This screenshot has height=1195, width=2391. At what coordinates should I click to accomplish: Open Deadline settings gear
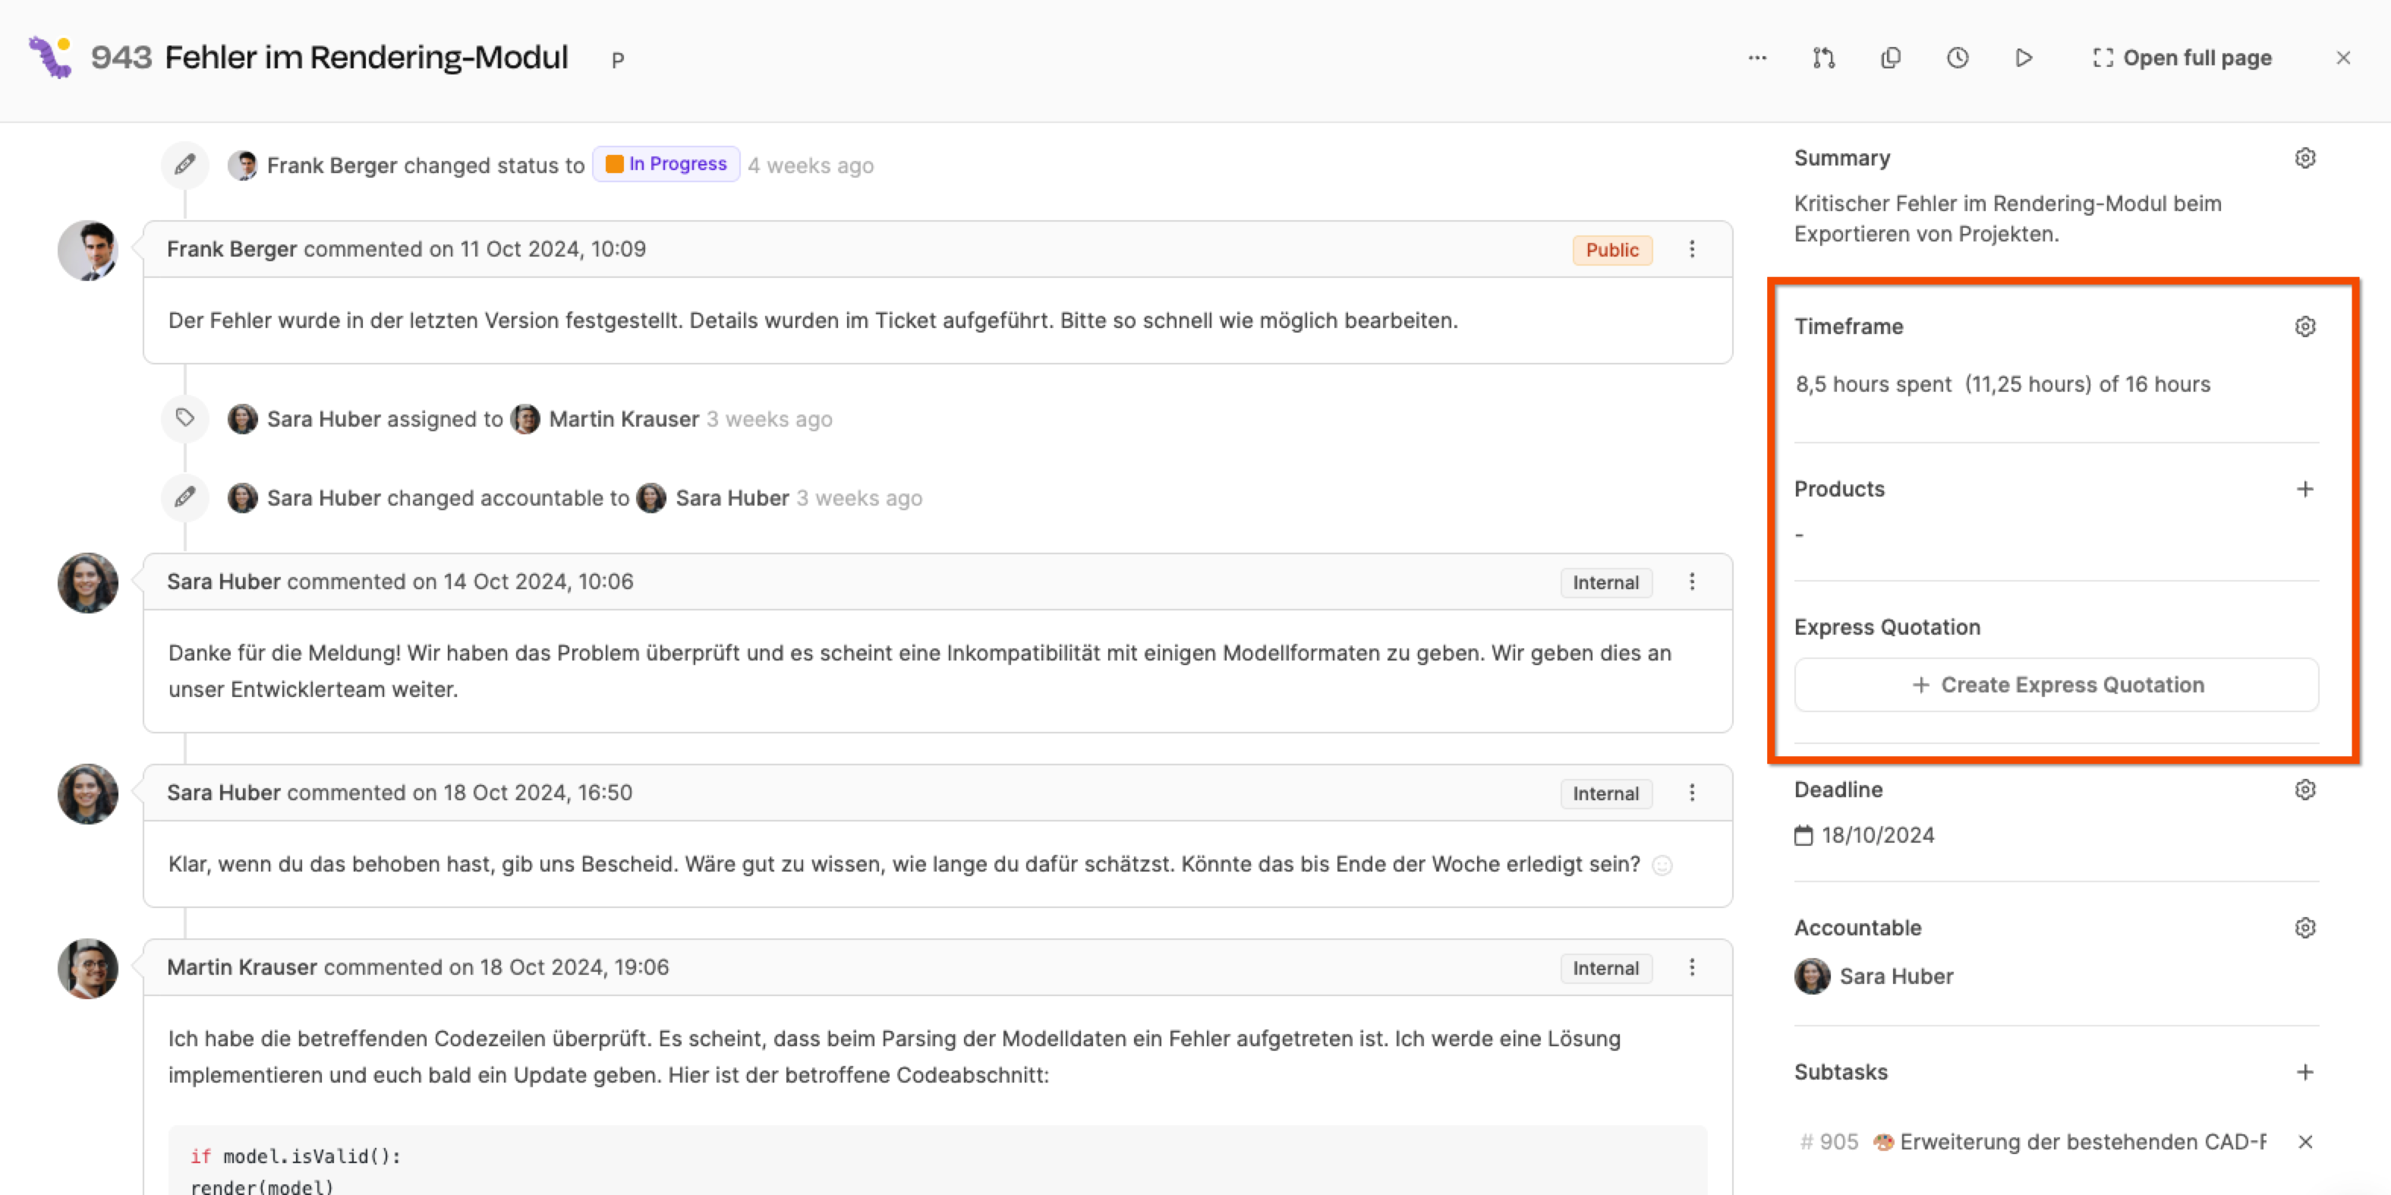[2304, 790]
